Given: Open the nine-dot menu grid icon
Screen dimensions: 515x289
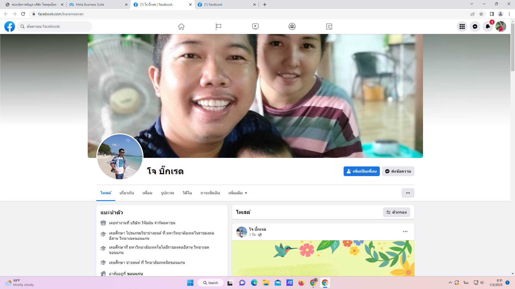Looking at the screenshot, I should pyautogui.click(x=462, y=26).
